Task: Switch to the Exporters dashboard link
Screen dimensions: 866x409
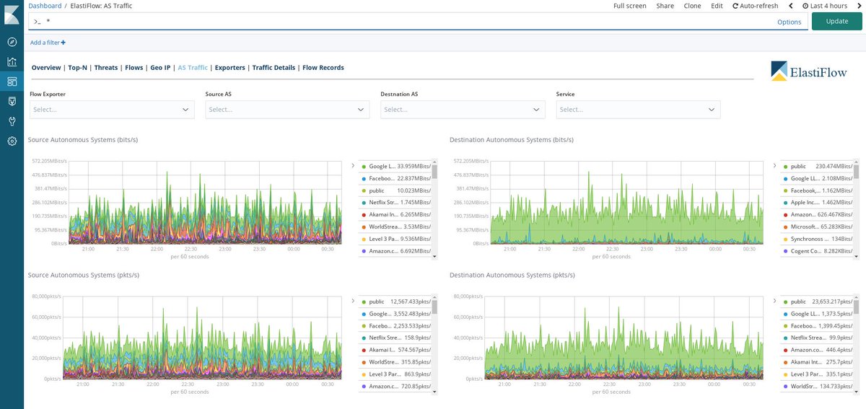Action: 229,68
